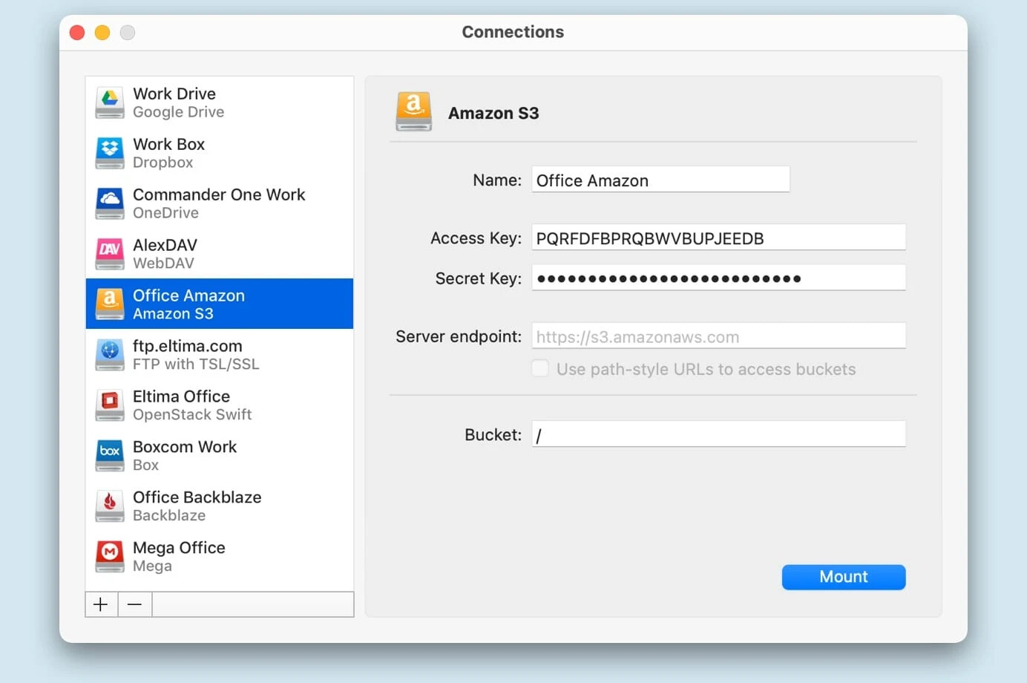Click the OneDrive cloud icon
Image resolution: width=1027 pixels, height=683 pixels.
click(110, 203)
